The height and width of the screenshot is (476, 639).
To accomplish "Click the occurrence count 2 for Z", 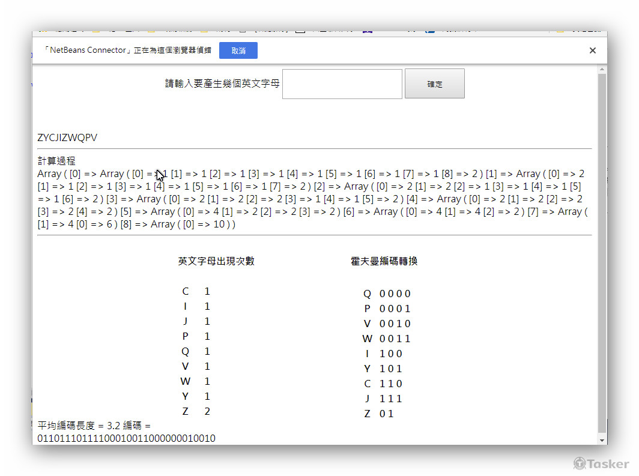I will pos(207,411).
